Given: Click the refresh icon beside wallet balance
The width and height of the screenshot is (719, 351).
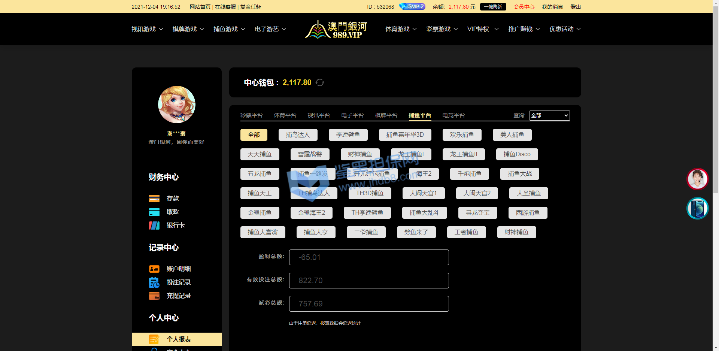Looking at the screenshot, I should (x=320, y=82).
